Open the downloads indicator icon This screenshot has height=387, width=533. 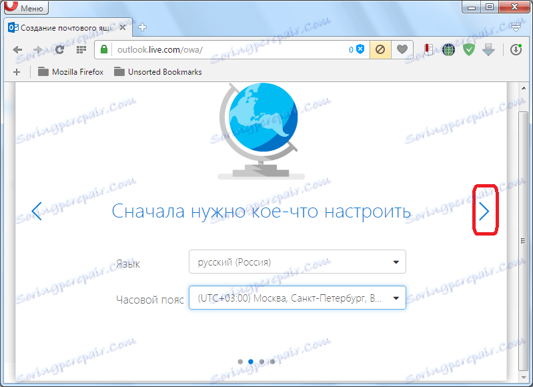[x=516, y=50]
